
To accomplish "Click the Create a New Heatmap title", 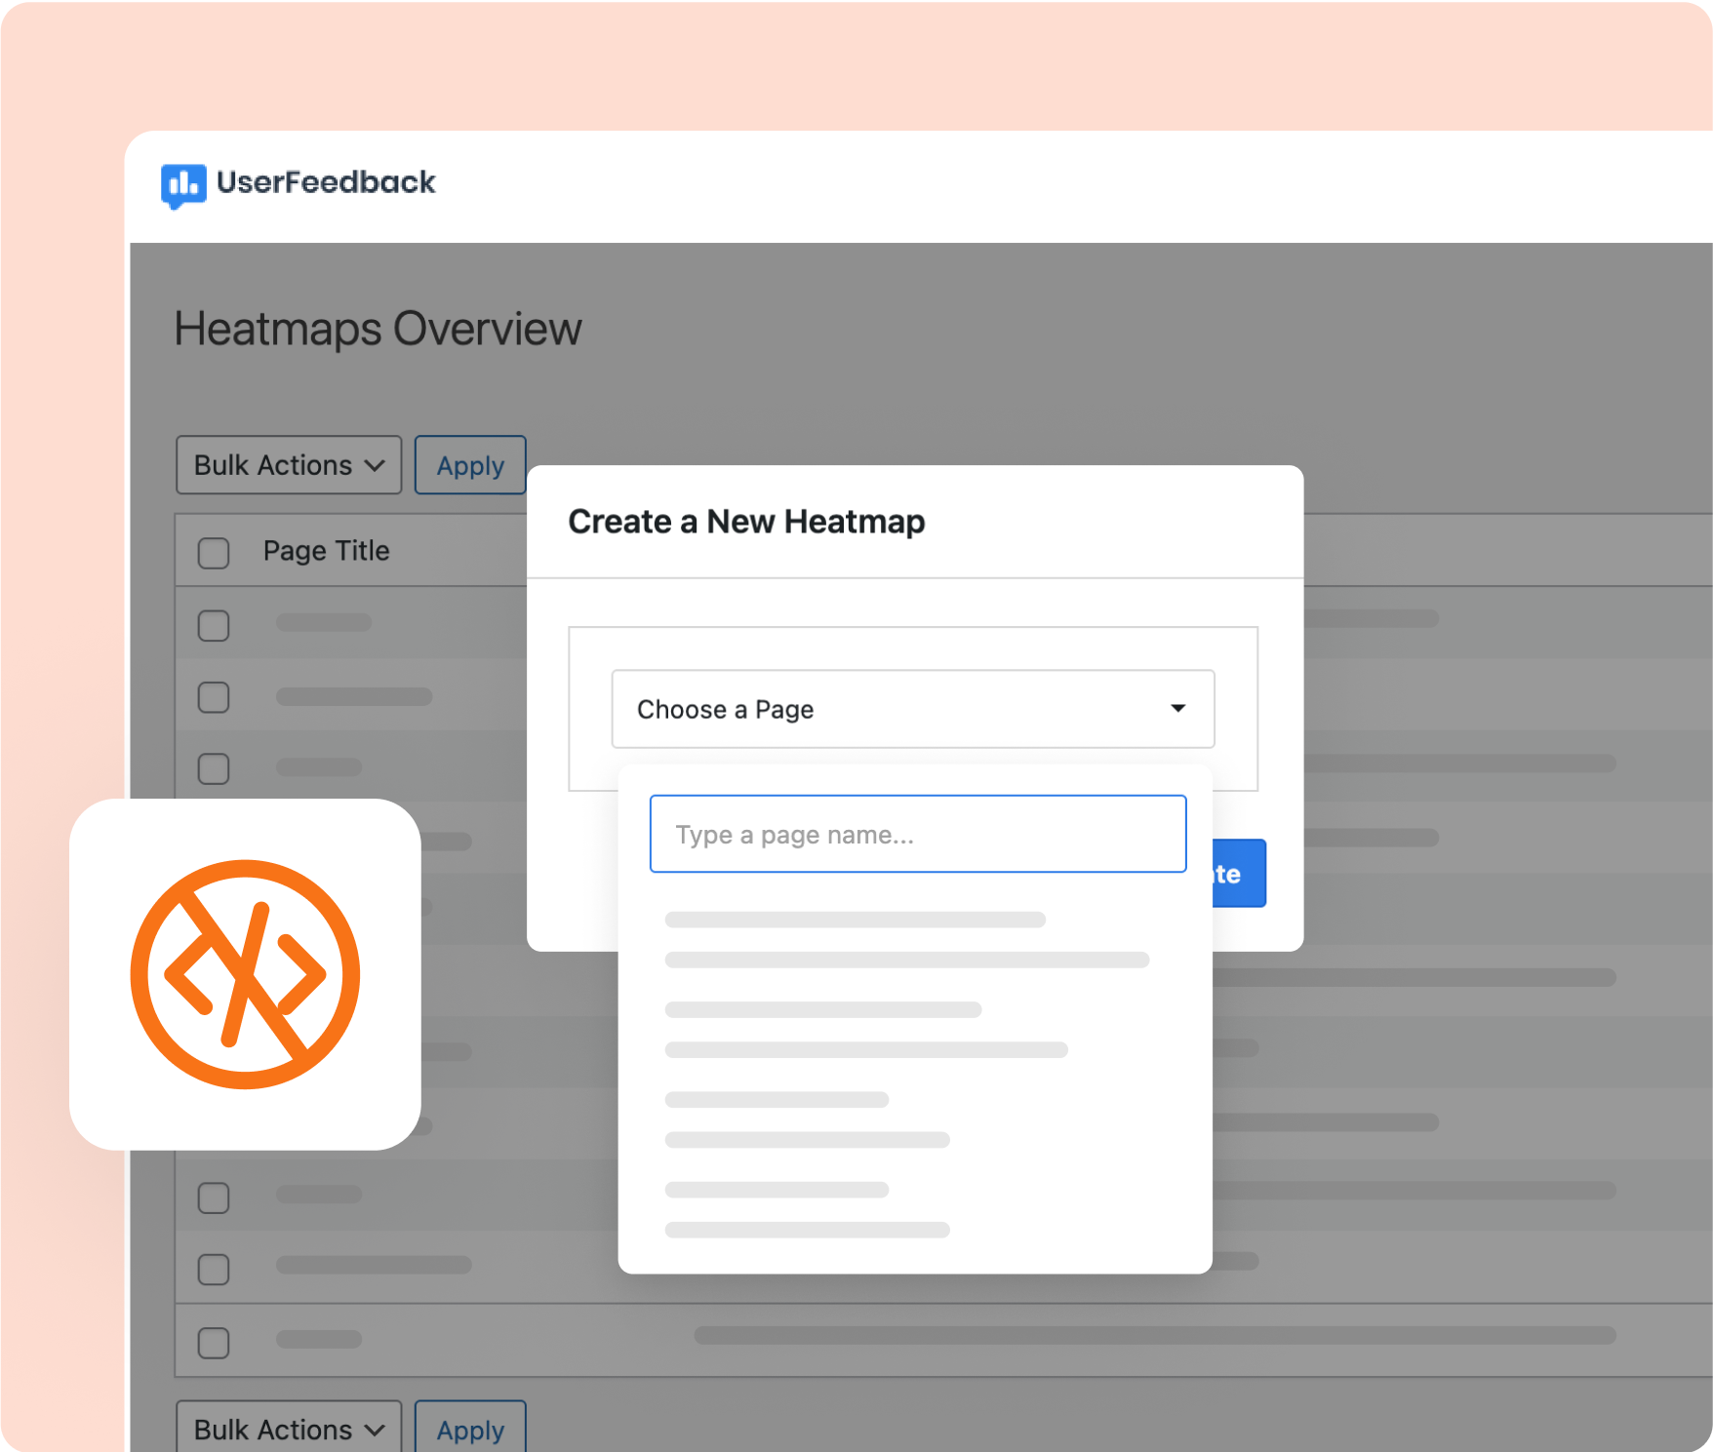I will click(x=746, y=522).
